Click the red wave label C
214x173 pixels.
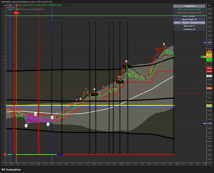click(x=48, y=124)
